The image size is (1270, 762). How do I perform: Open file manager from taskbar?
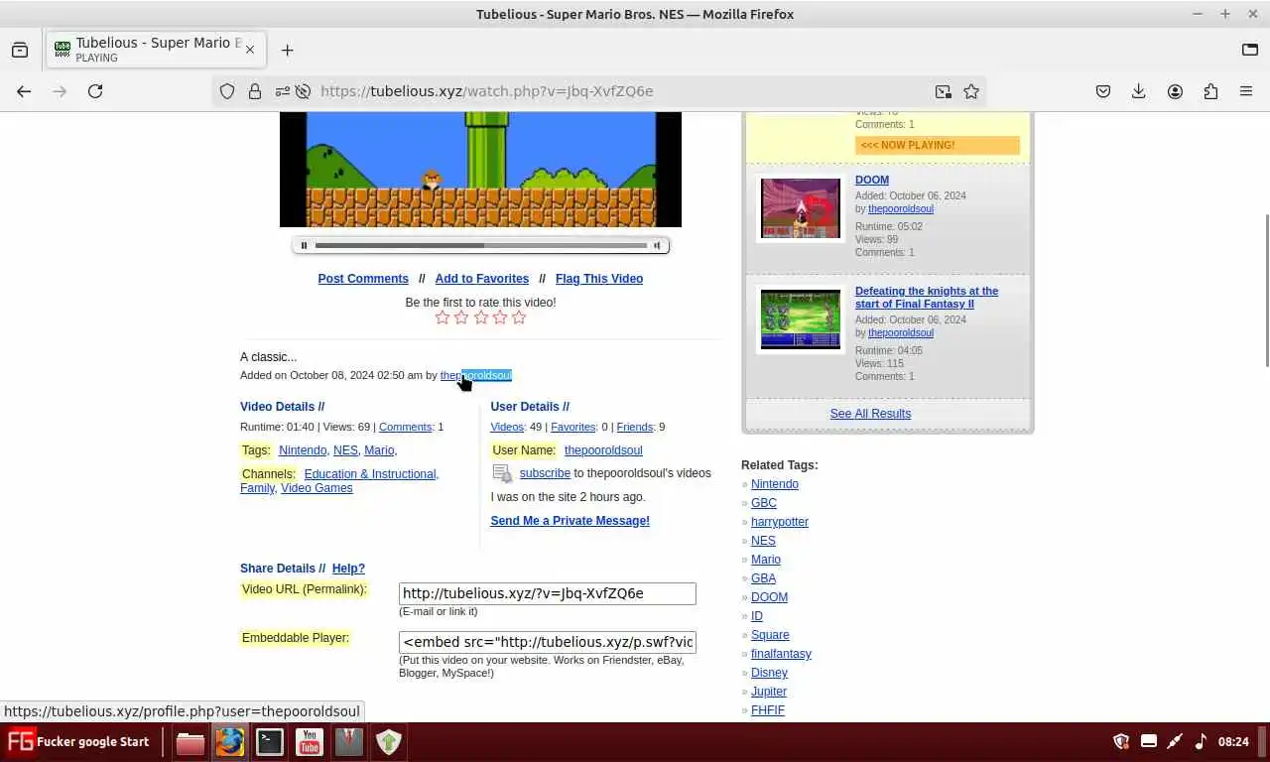pos(190,742)
